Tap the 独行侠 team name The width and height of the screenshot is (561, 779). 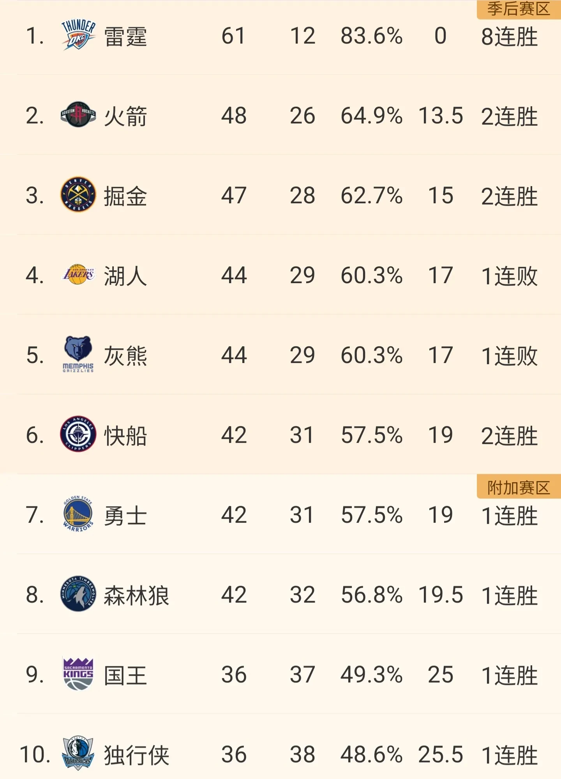[136, 755]
